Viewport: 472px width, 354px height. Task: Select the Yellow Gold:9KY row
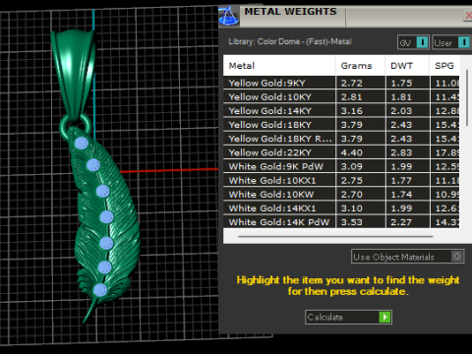click(x=341, y=83)
